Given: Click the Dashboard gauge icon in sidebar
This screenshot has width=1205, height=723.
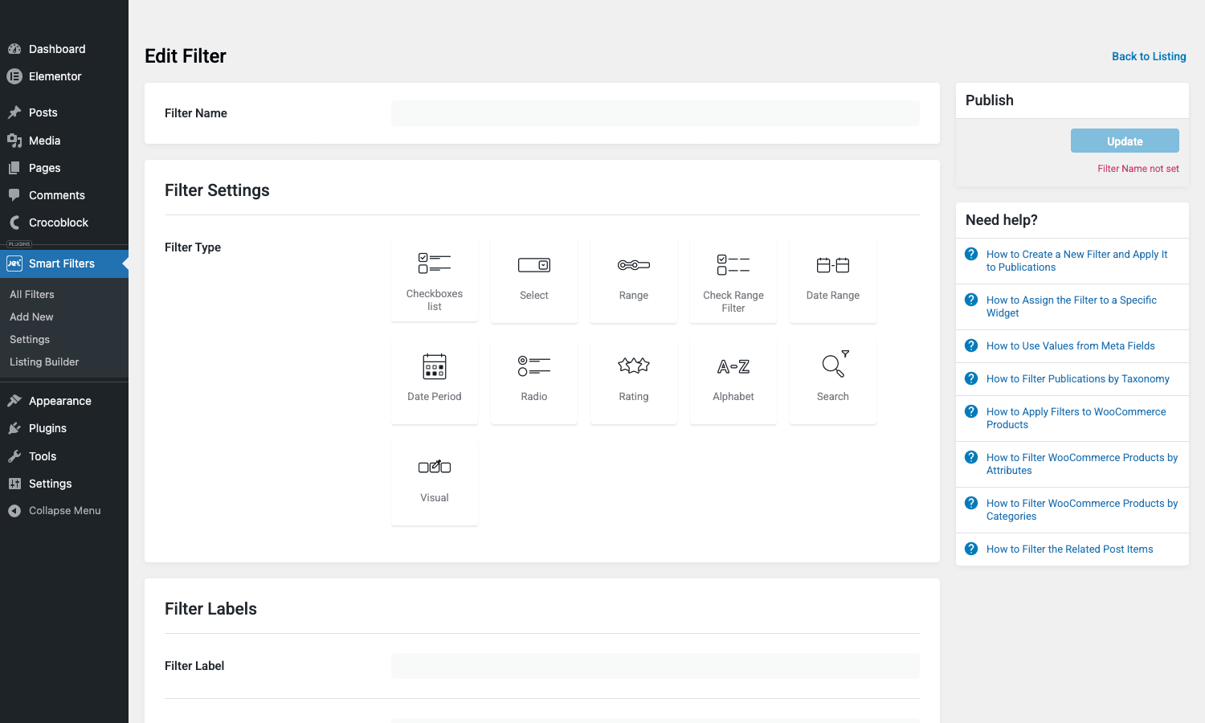Looking at the screenshot, I should point(14,49).
